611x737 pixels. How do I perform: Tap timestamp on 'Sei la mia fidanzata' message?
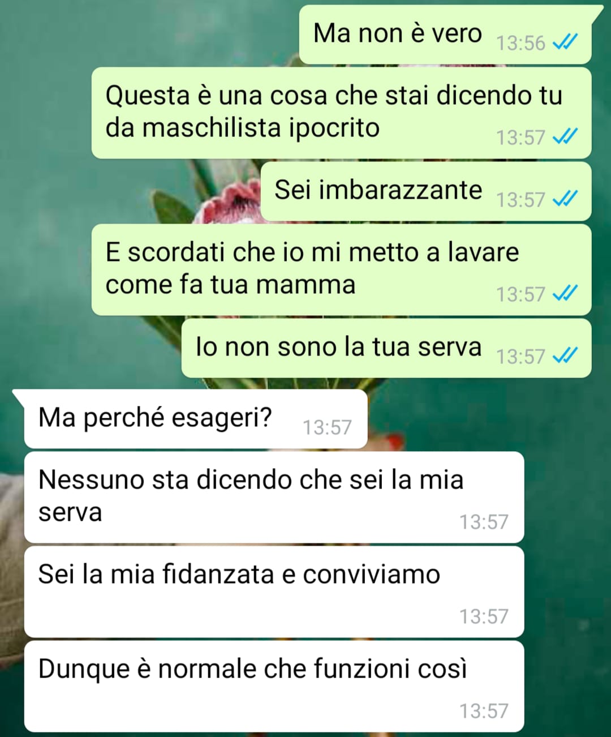click(484, 616)
